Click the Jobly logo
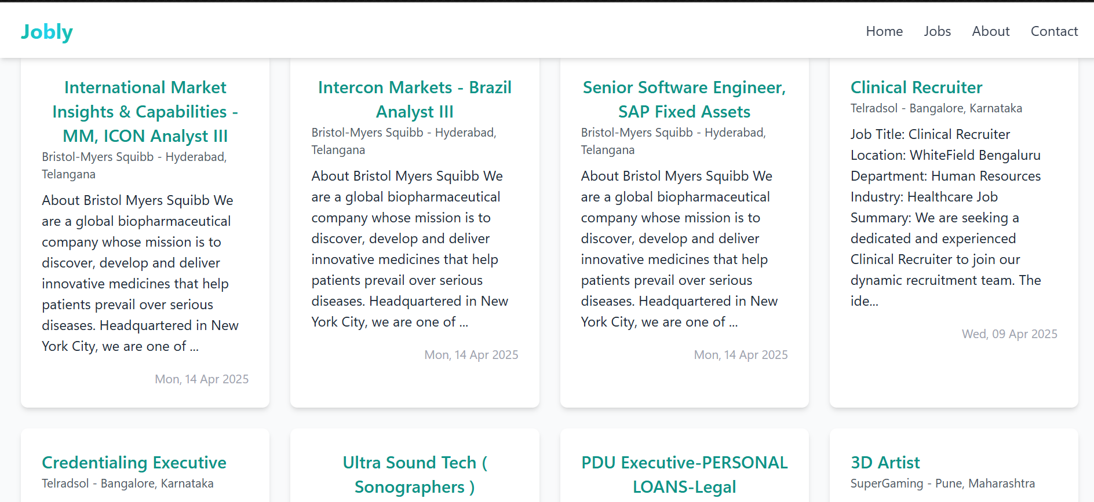1094x502 pixels. [47, 32]
